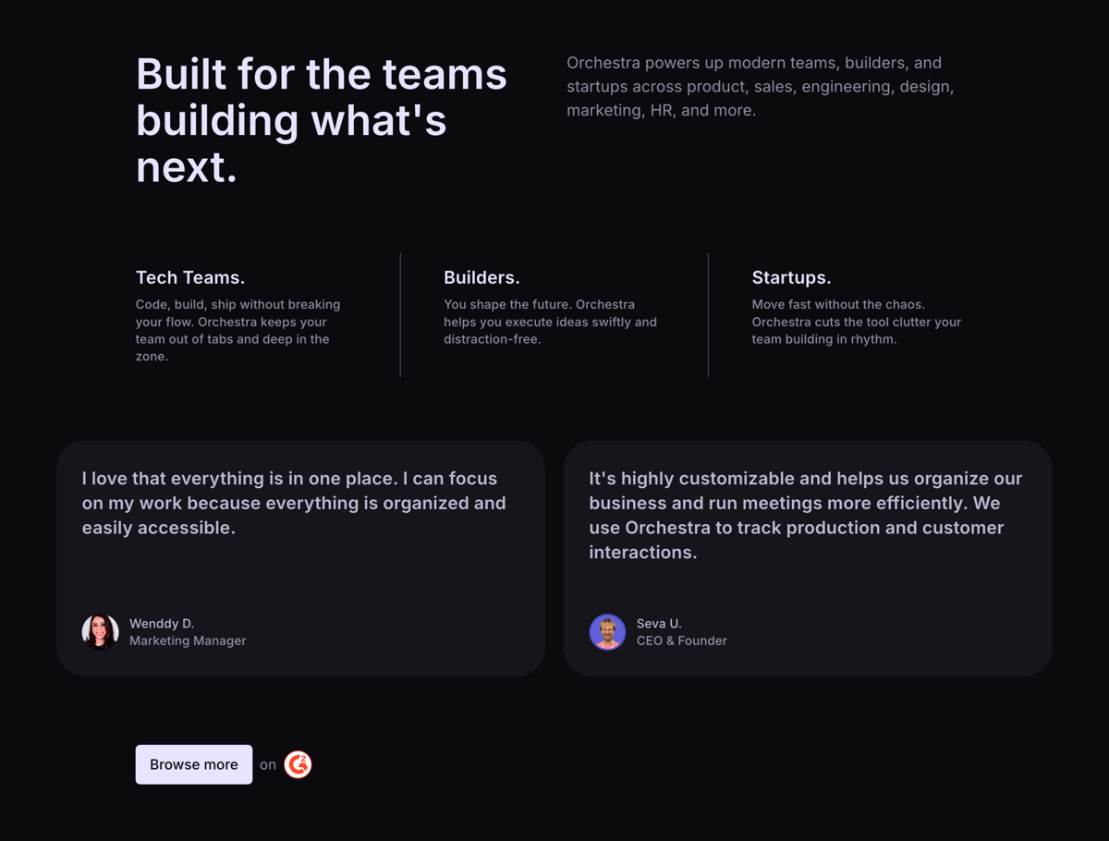The width and height of the screenshot is (1109, 841).
Task: Select the 'Builders.' heading
Action: [481, 276]
